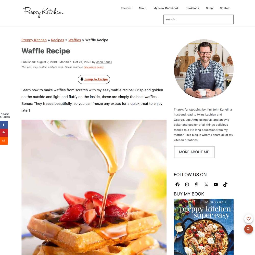Share the recipe on Facebook from the side bar
The image size is (255, 255).
4,125
